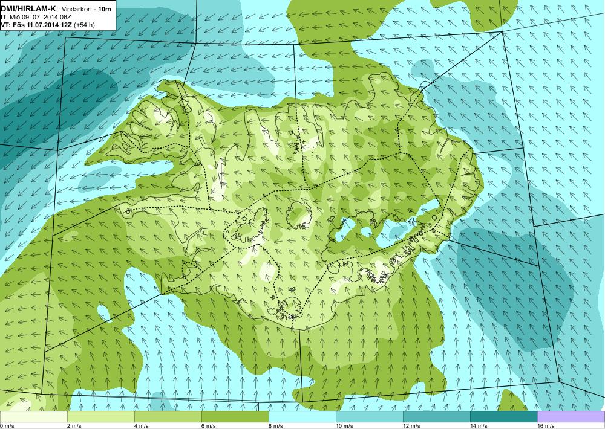605x429 pixels.
Task: Click the '14 m/s' legend label
Action: (x=479, y=426)
